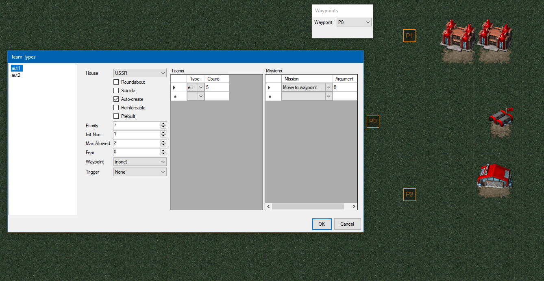This screenshot has width=544, height=281.
Task: Click the Missions horizontal scrollbar thumb
Action: (308, 207)
